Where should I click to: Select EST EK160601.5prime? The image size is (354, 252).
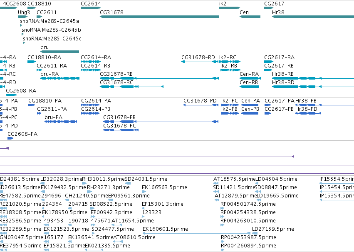165,229
